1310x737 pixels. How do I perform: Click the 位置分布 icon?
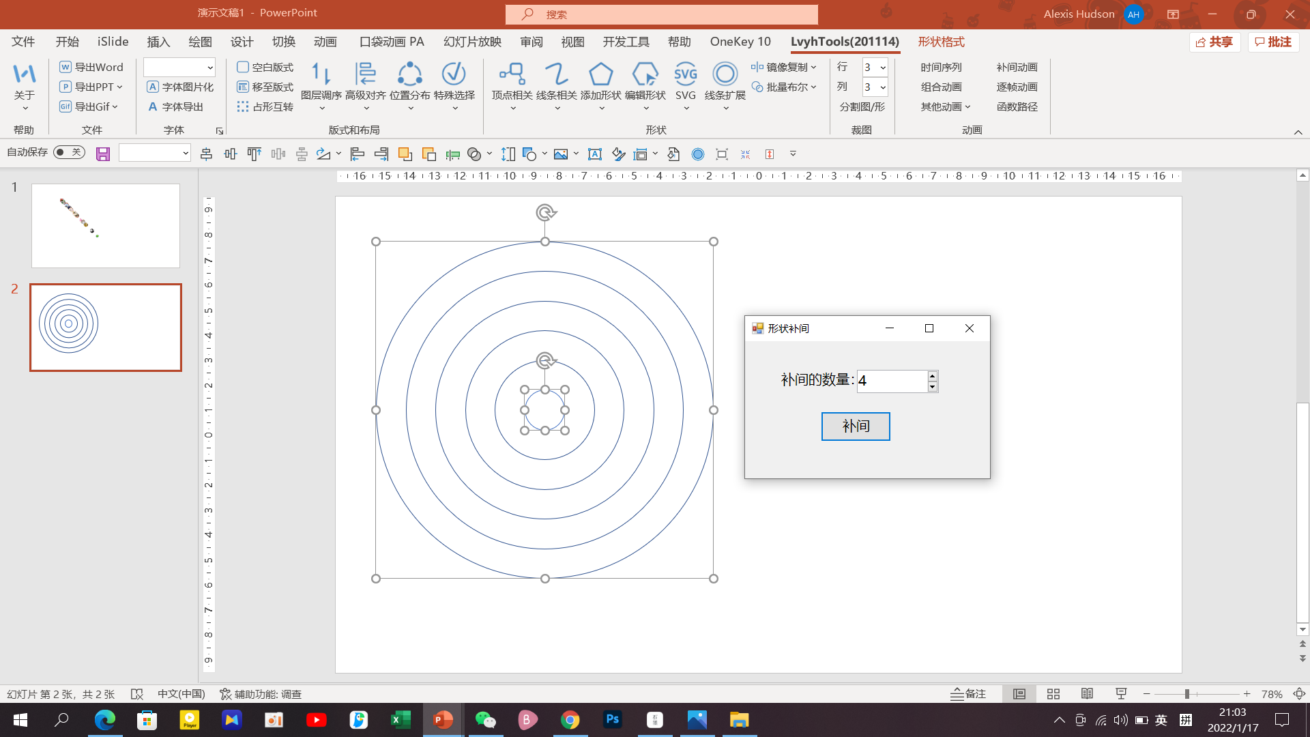(x=409, y=74)
